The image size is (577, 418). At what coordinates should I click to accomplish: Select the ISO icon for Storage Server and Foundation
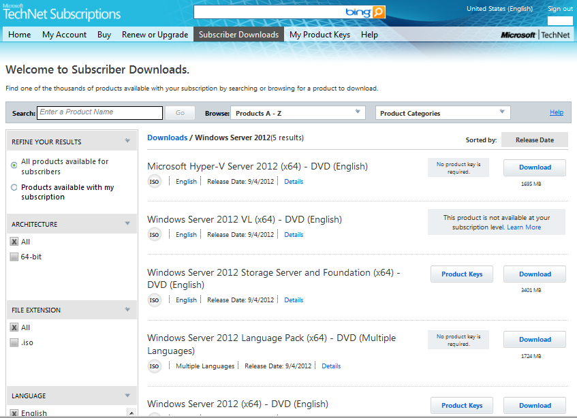point(155,300)
